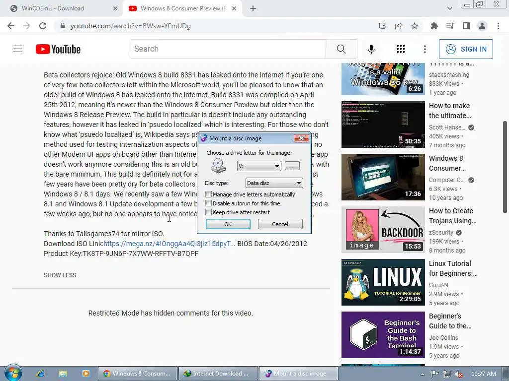Go back using browser back arrow
The image size is (509, 381).
[x=11, y=26]
